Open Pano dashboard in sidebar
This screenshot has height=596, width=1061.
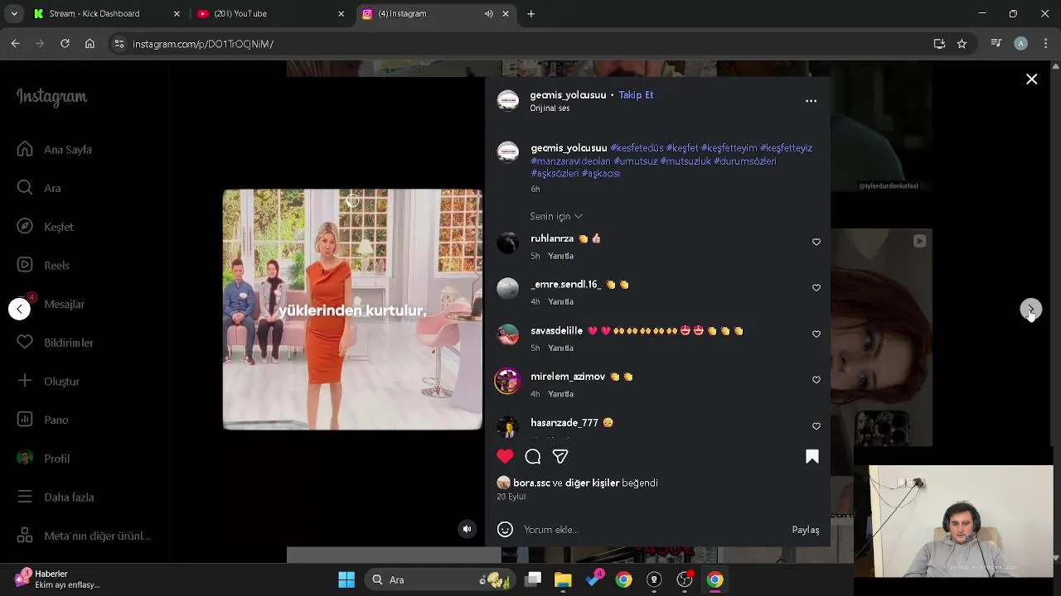pos(43,420)
